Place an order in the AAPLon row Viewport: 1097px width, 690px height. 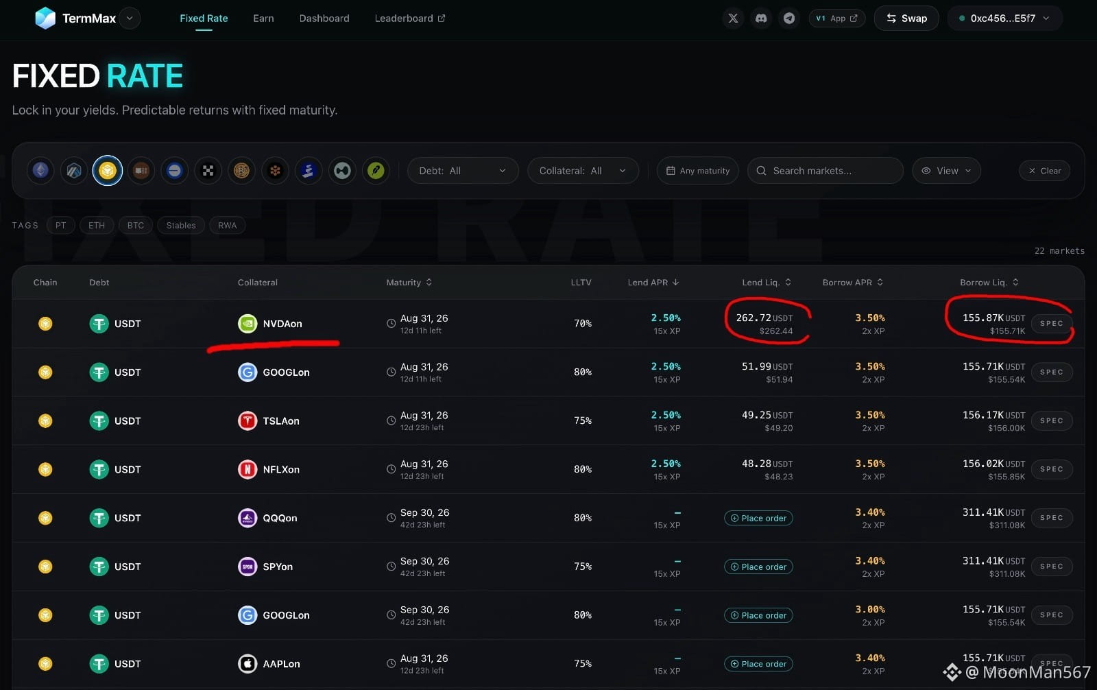coord(758,664)
